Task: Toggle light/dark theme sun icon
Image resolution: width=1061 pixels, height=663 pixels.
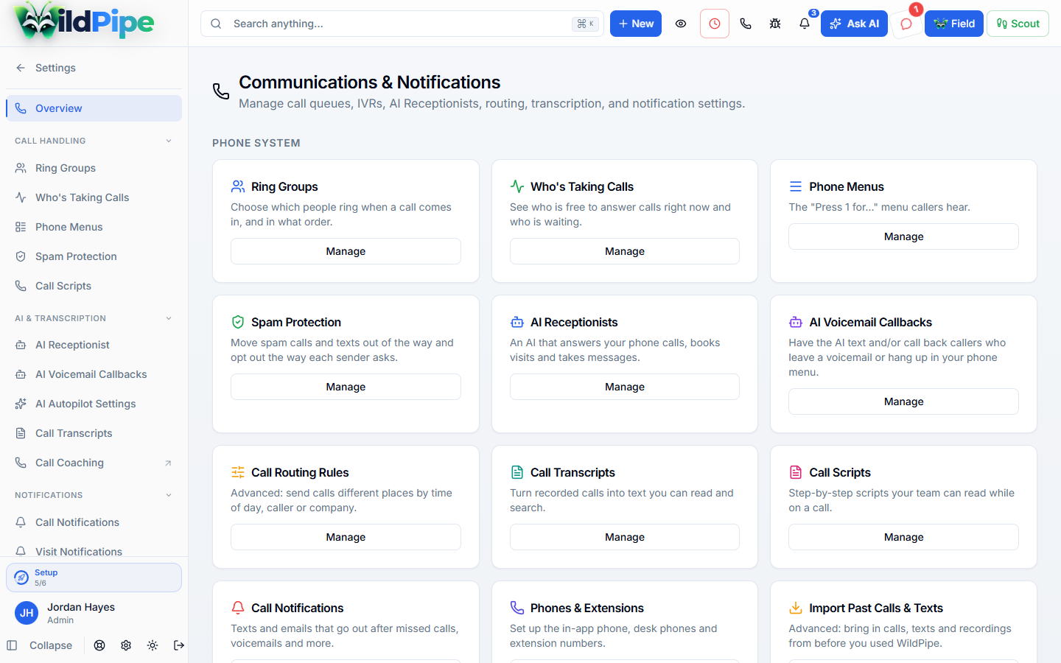Action: coord(153,645)
